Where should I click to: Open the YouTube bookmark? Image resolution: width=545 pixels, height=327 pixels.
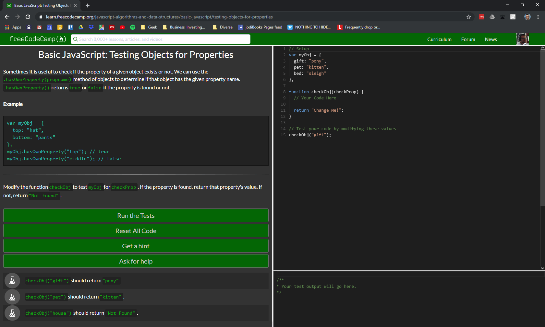tap(122, 27)
